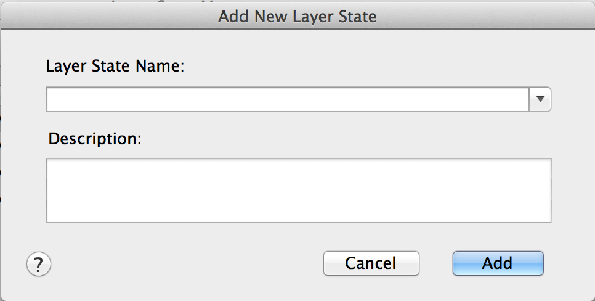
Task: Place cursor in the layer state name box
Action: [x=287, y=99]
